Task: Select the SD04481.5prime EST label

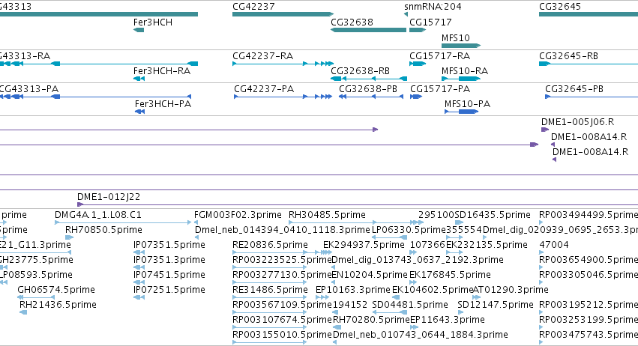Action: tap(410, 305)
